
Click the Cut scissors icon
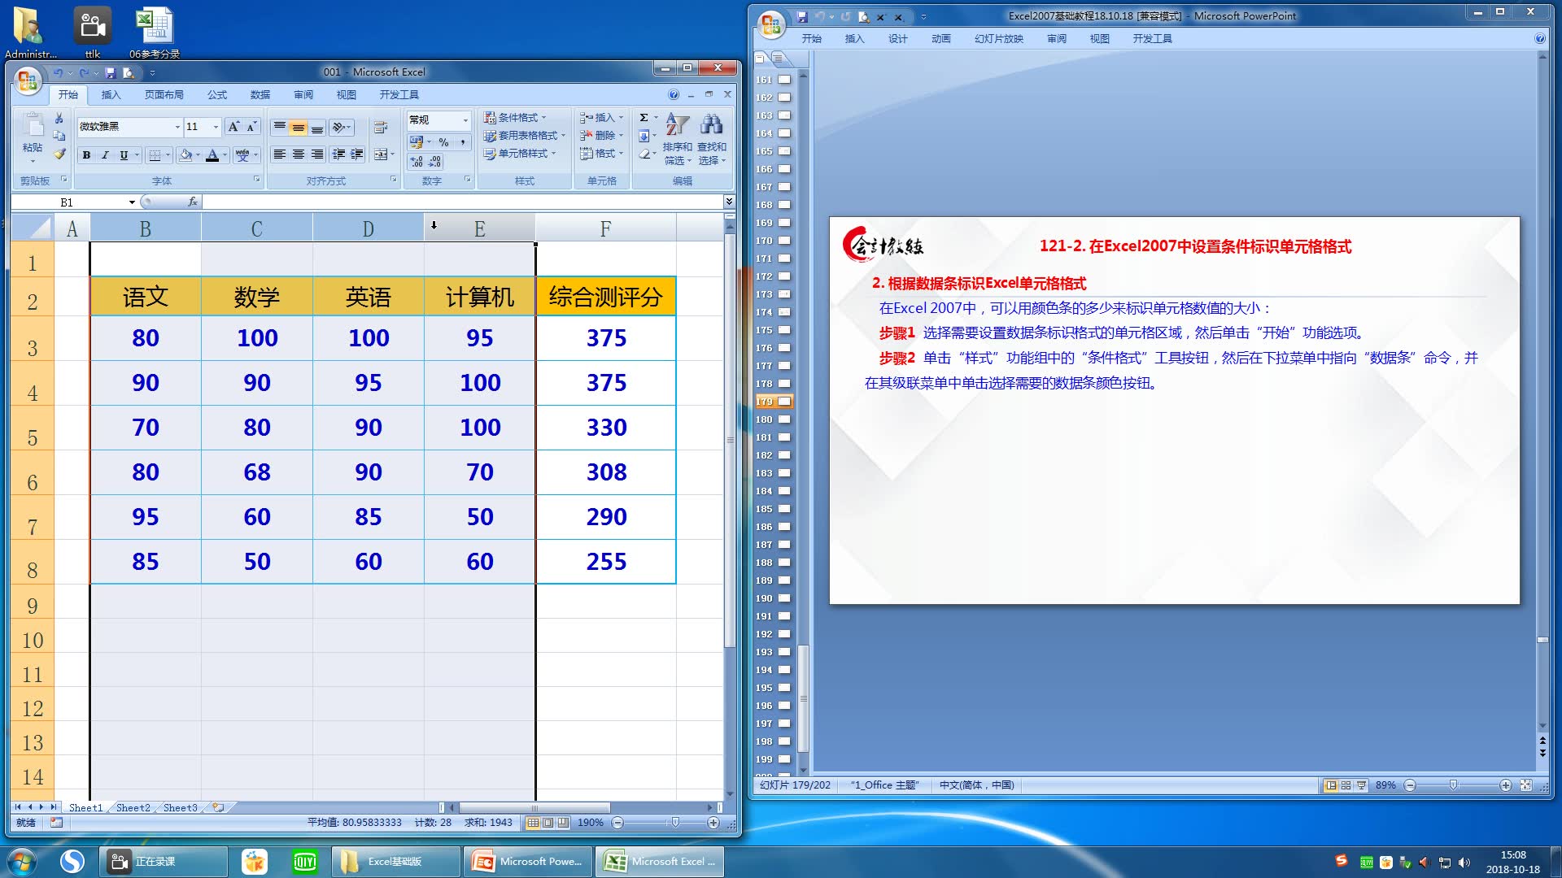(59, 119)
